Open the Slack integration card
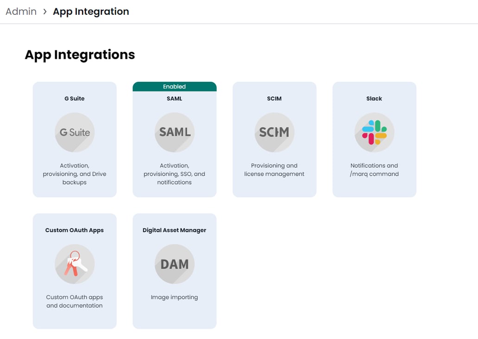Viewport: 478px width, 339px height. coord(374,139)
